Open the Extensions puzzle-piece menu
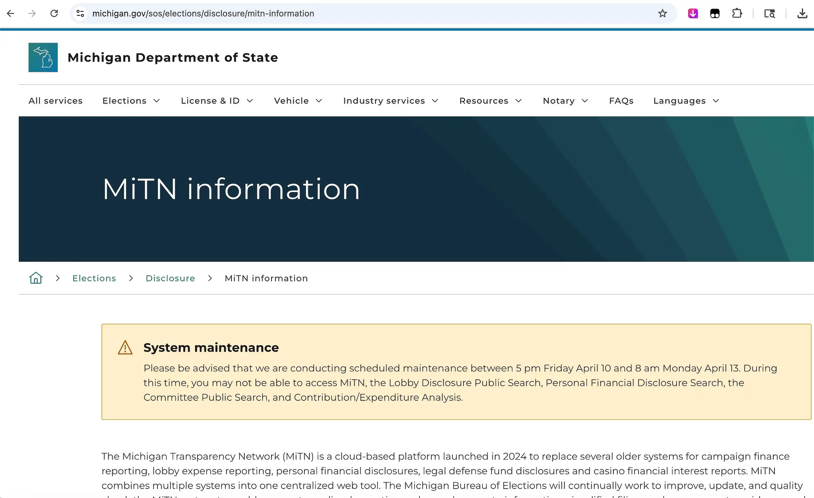 (x=737, y=13)
